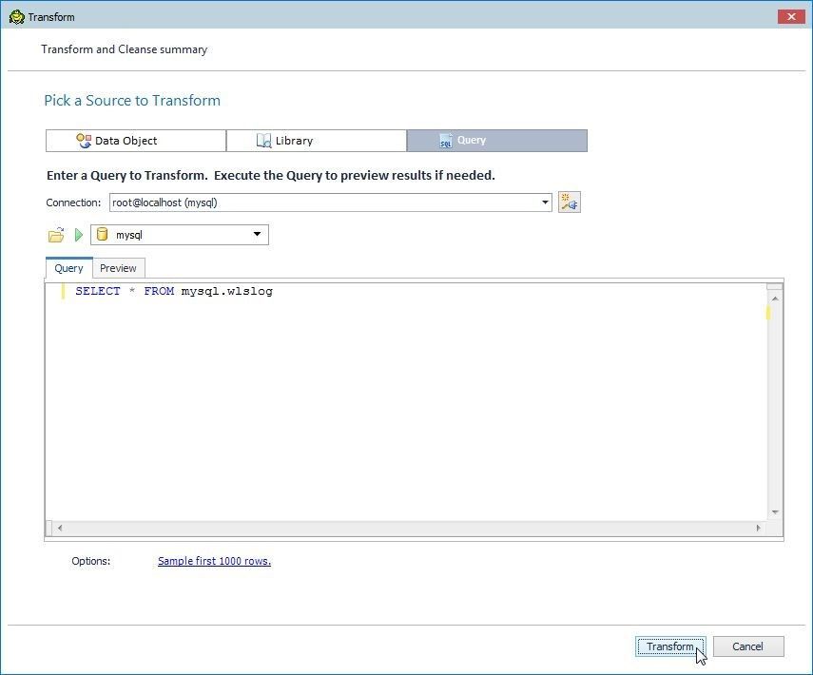
Task: Open Sample first 1000 rows link
Action: click(x=214, y=561)
